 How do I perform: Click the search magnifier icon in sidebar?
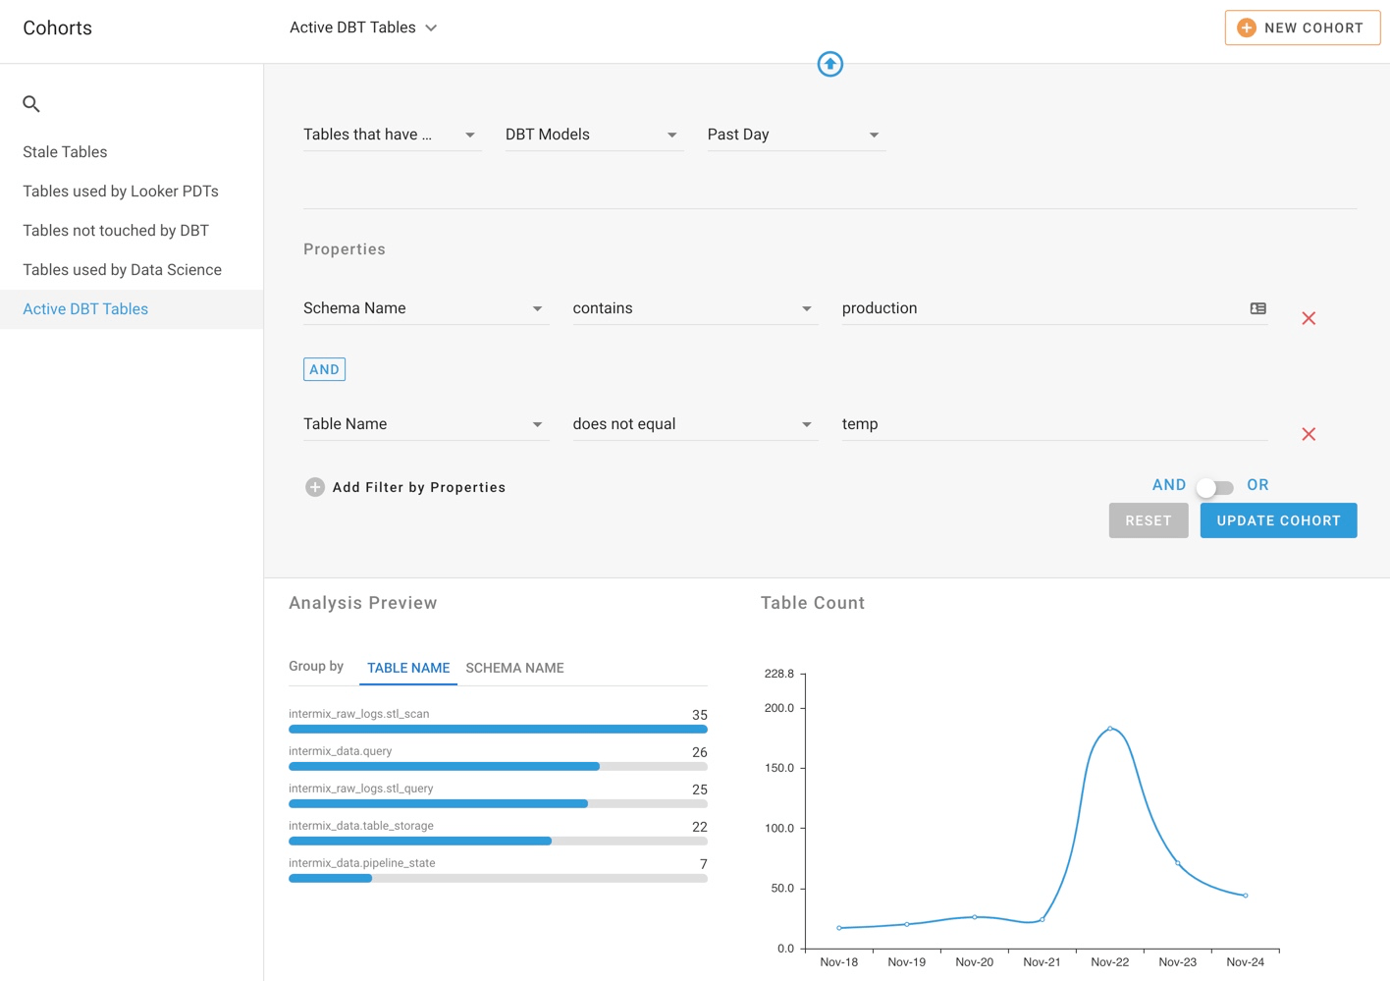(x=31, y=104)
